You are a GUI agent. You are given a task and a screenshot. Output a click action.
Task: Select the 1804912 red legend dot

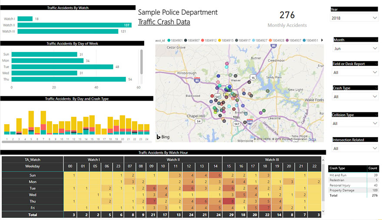(203, 40)
